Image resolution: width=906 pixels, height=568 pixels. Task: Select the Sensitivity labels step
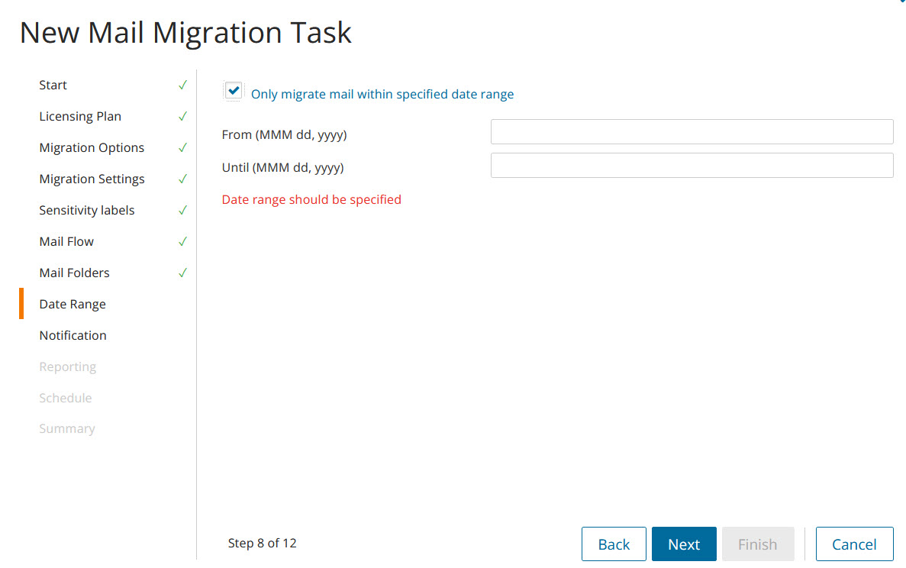(x=86, y=210)
